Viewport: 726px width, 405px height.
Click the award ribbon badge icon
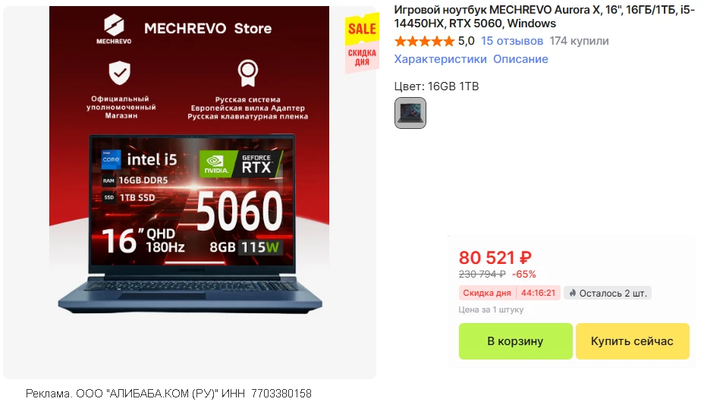248,73
